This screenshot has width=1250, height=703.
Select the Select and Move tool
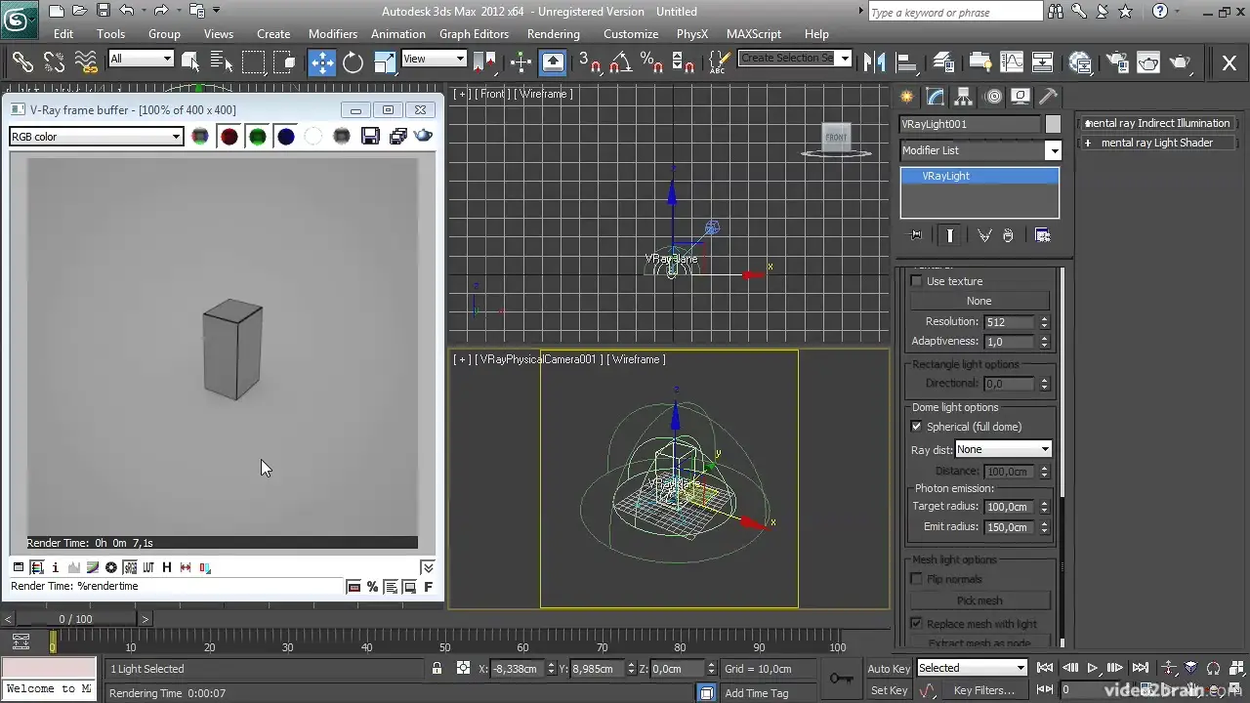click(322, 62)
